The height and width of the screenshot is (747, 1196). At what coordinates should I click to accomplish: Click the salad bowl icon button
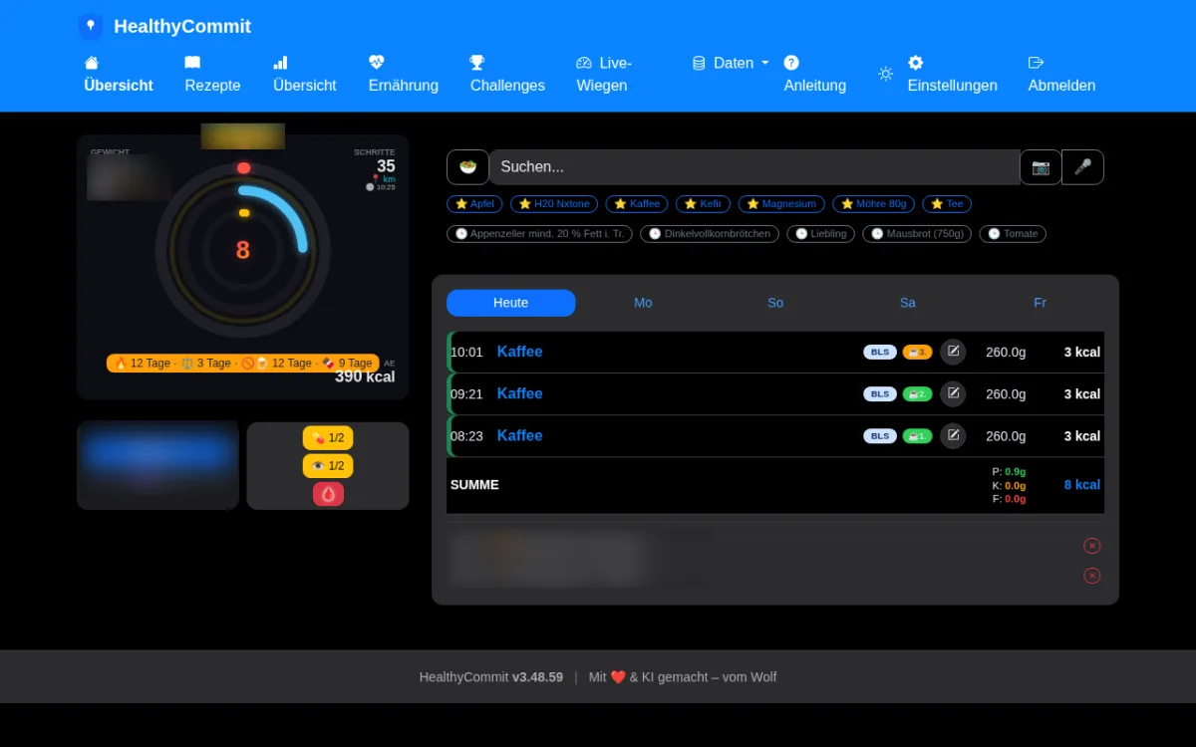(467, 167)
